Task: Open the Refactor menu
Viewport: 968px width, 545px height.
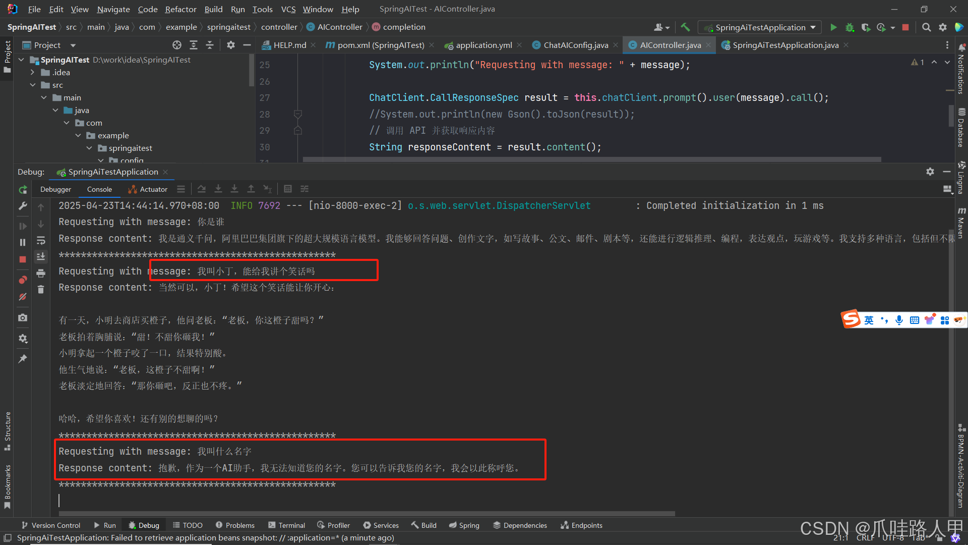Action: [x=180, y=9]
